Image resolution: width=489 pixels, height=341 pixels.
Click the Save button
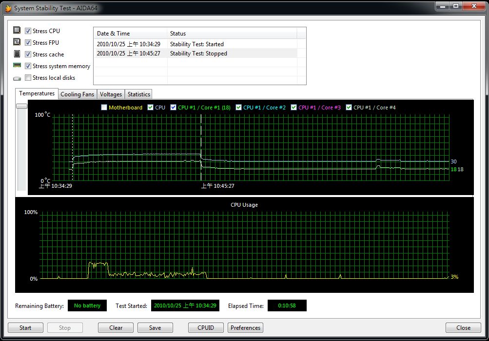point(155,327)
